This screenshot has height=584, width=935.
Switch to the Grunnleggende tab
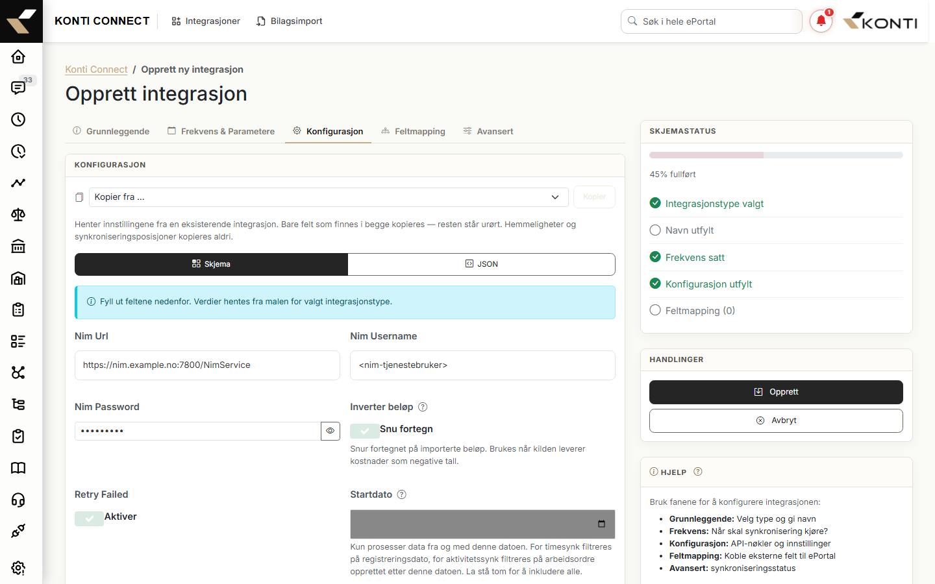[111, 131]
